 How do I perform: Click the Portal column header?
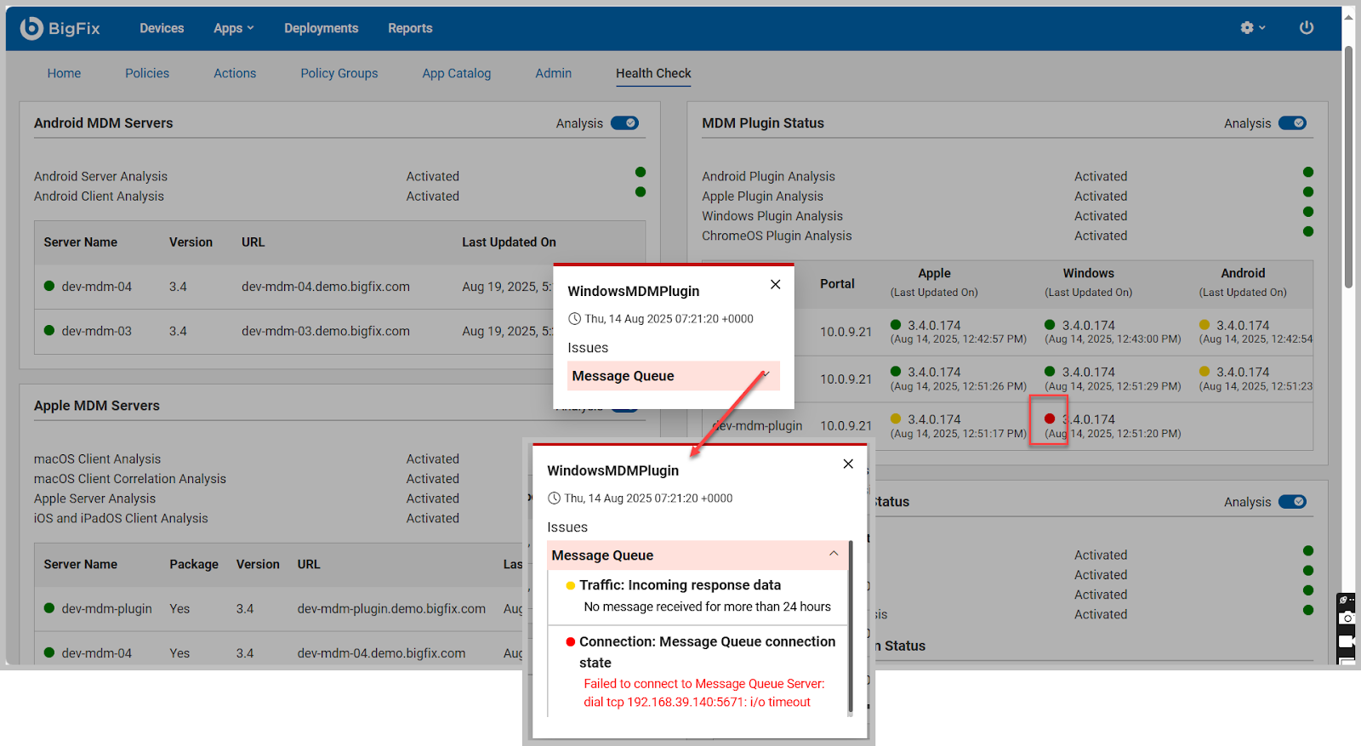pos(837,283)
